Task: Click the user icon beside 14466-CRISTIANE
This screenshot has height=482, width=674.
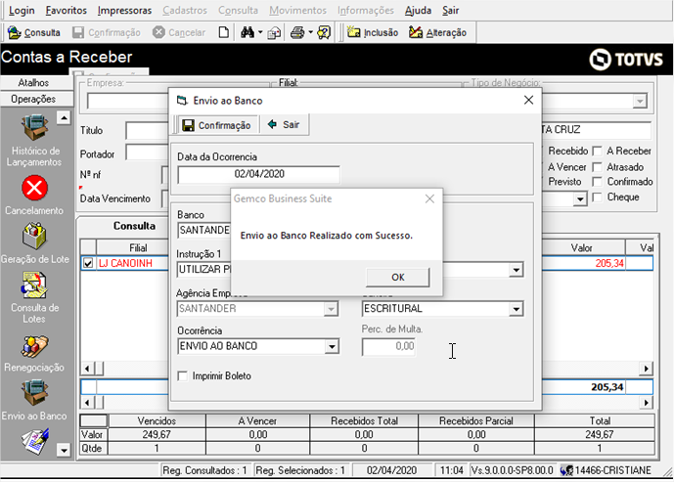Action: 567,470
